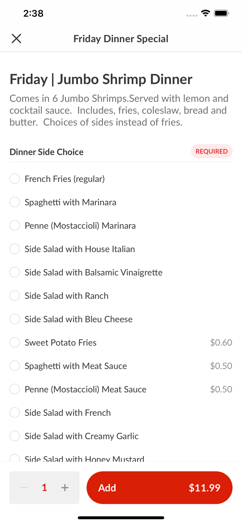Add the Jumbo Shrimp Dinner for $11.99
The height and width of the screenshot is (524, 242).
160,488
